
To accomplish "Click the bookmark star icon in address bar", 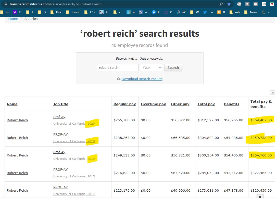I will [229, 4].
